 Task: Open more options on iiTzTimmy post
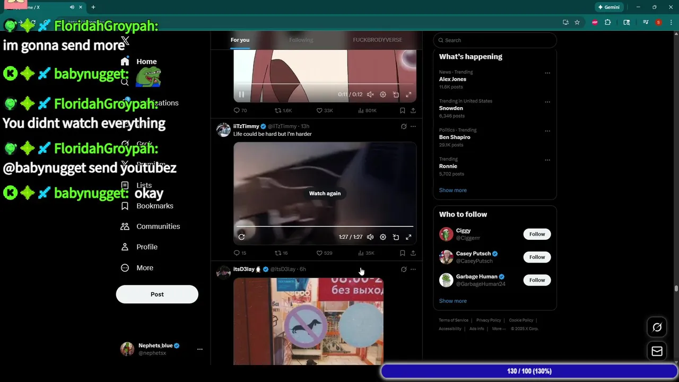click(x=413, y=126)
